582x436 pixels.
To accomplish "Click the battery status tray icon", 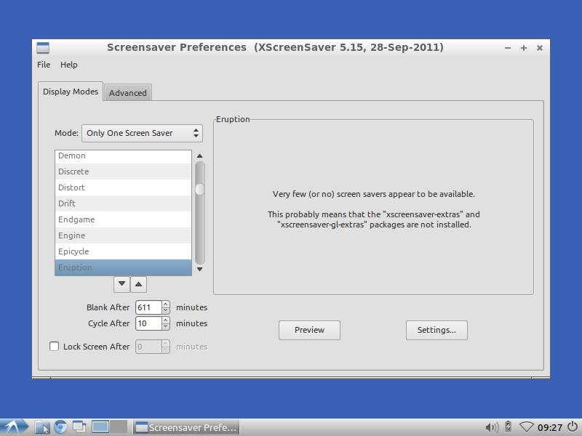I will pyautogui.click(x=509, y=427).
